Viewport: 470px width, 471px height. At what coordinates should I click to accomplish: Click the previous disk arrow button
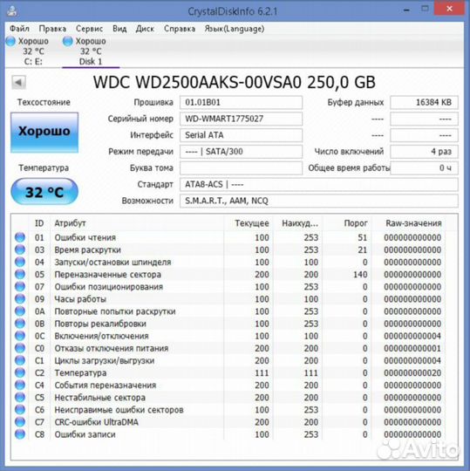pos(18,82)
